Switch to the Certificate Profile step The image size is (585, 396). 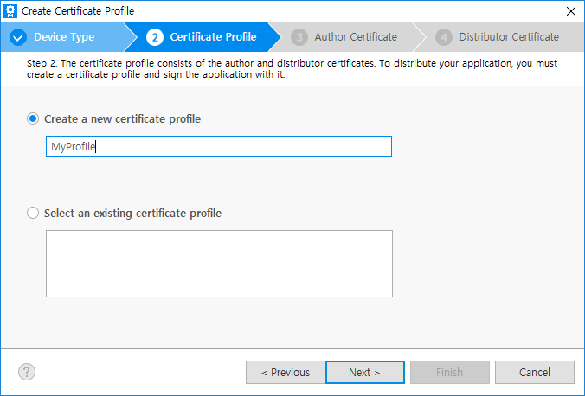[213, 37]
